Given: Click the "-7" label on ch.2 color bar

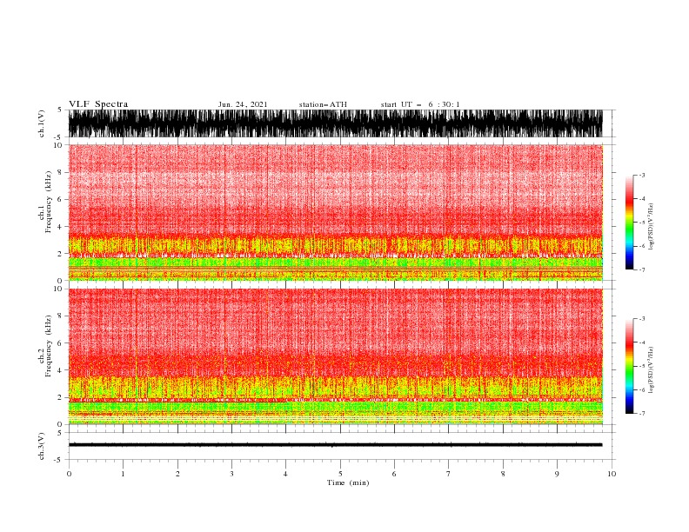Looking at the screenshot, I should click(641, 413).
